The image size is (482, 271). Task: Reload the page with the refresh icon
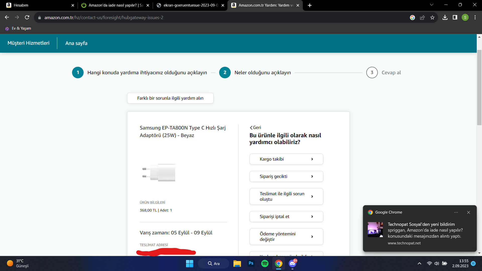[x=27, y=17]
